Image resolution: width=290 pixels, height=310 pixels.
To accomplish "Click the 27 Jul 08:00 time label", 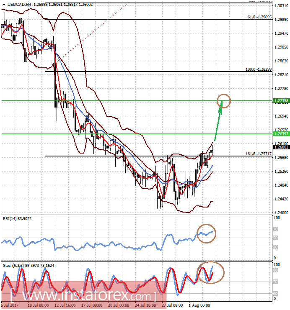I will [x=172, y=305].
